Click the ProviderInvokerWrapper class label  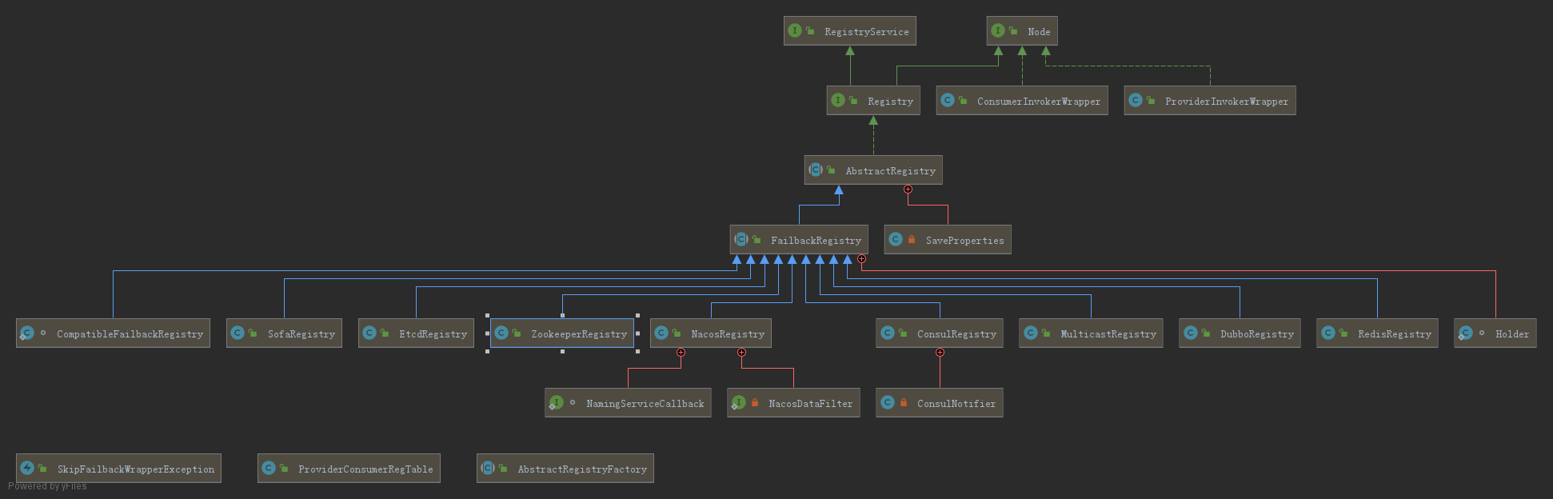1226,102
